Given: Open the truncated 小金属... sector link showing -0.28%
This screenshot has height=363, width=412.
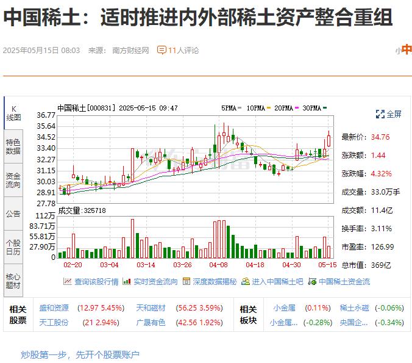Looking at the screenshot, I should 283,323.
